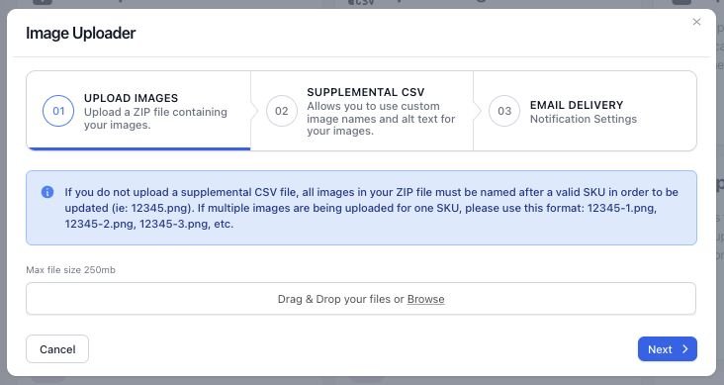The height and width of the screenshot is (385, 724).
Task: Click the 02 step number circle
Action: [x=282, y=111]
